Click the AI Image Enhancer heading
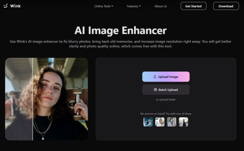The image size is (244, 151). (x=121, y=30)
